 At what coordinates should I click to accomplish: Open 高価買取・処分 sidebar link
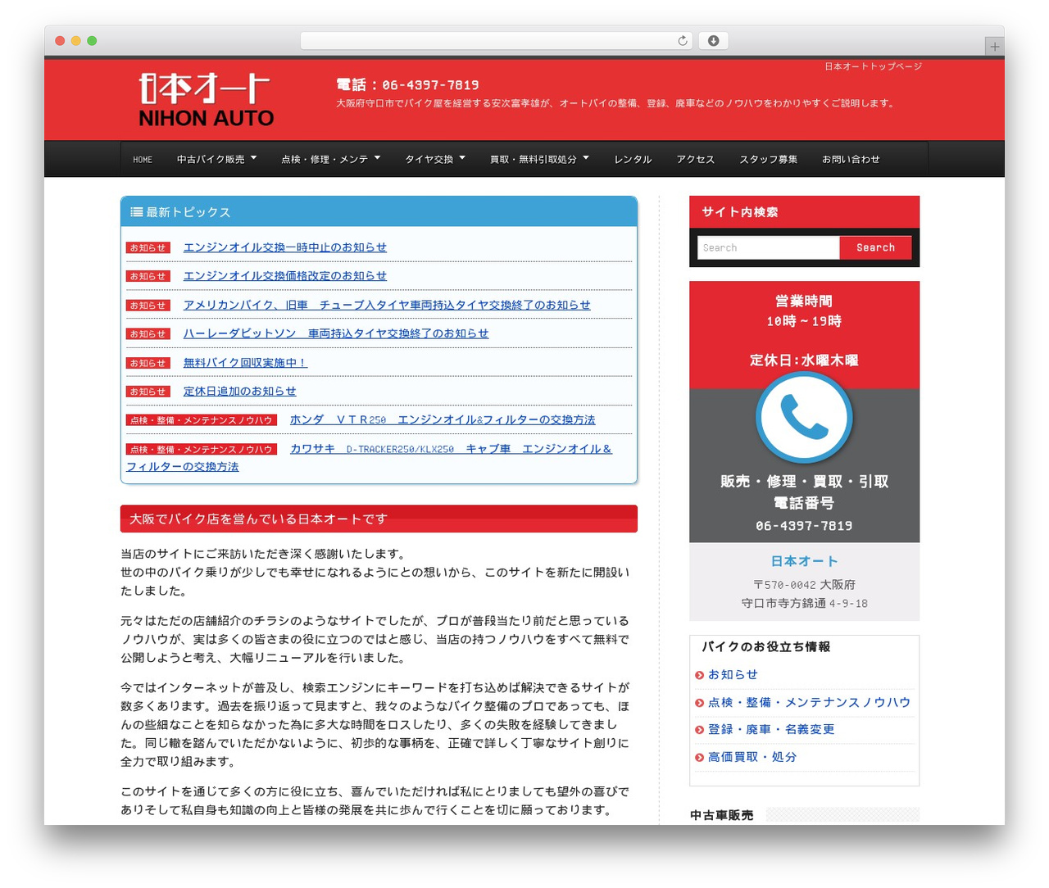pos(752,757)
